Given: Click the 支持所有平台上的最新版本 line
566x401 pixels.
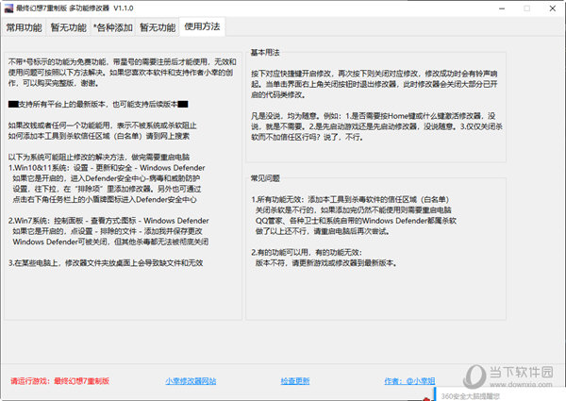Looking at the screenshot, I should 98,105.
